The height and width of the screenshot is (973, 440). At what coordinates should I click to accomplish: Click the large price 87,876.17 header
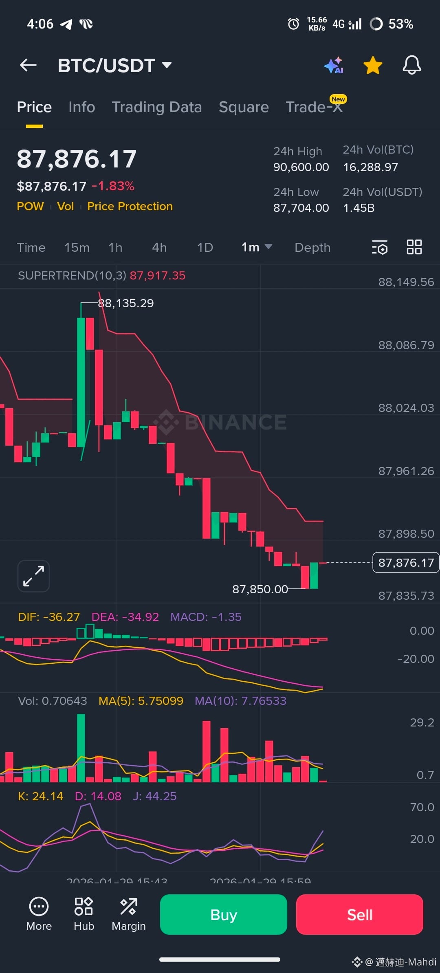pos(77,159)
